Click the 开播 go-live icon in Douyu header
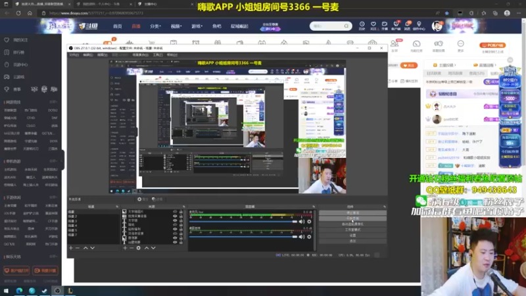 pos(385,26)
